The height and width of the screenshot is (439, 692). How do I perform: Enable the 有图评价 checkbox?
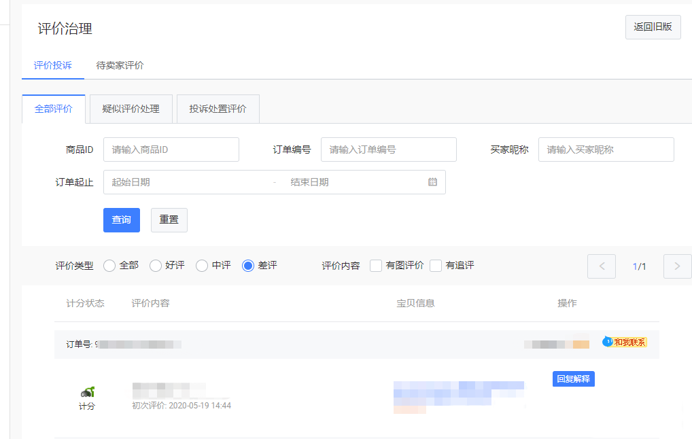[x=376, y=265]
